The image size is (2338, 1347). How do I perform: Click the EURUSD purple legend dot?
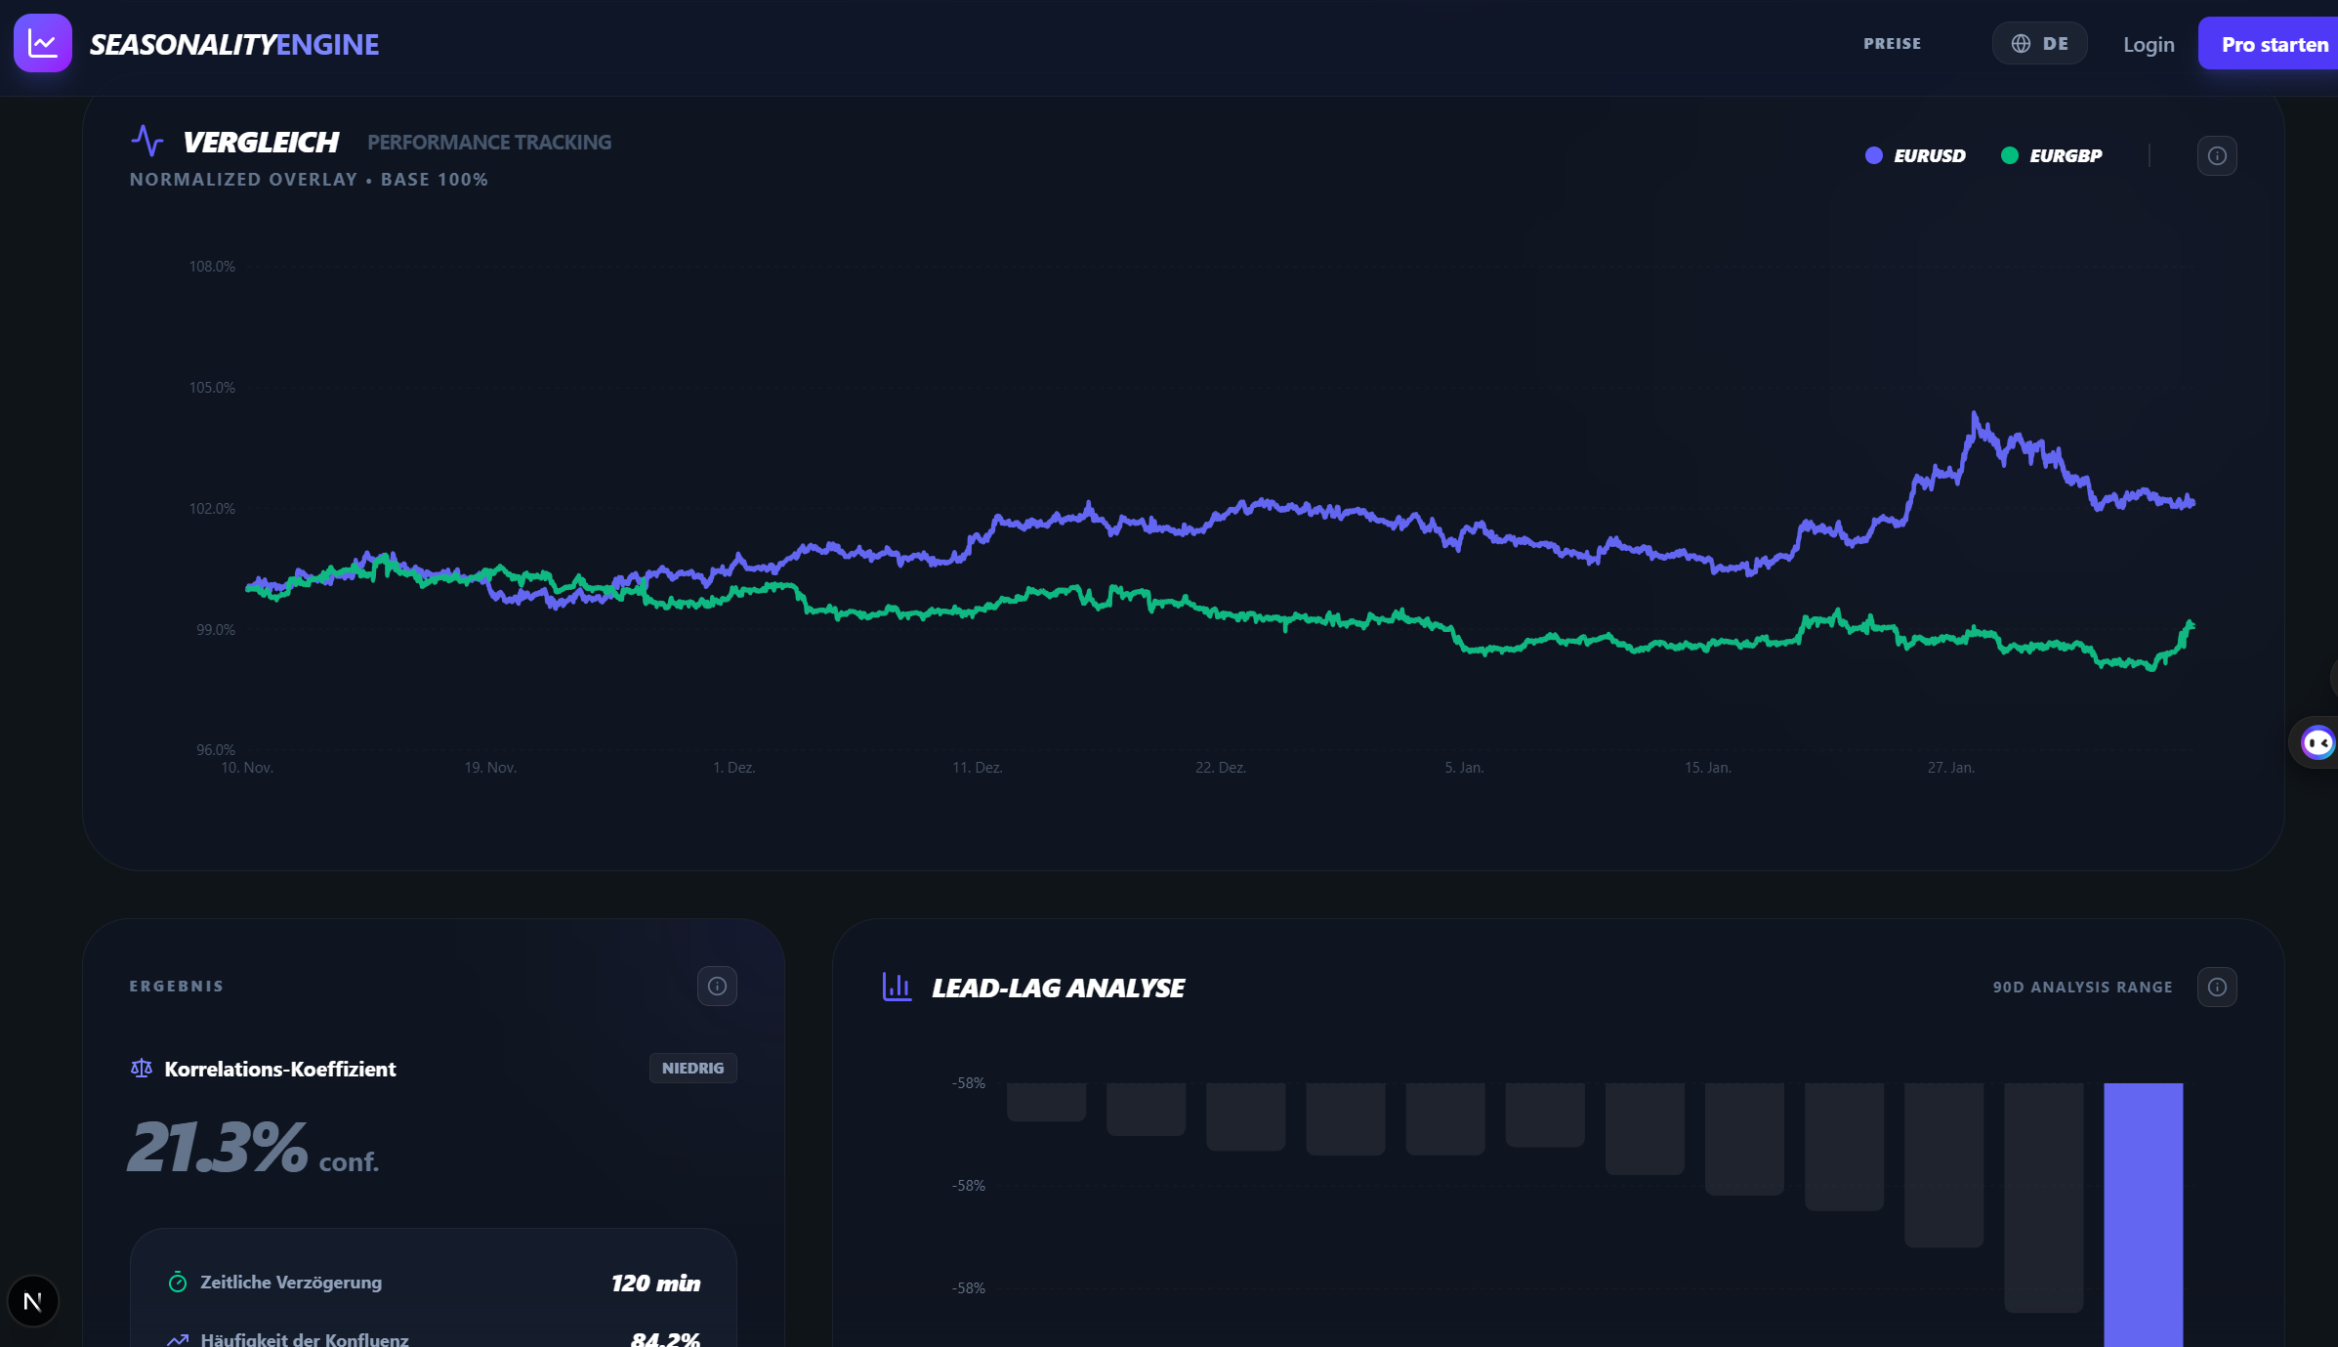point(1873,155)
